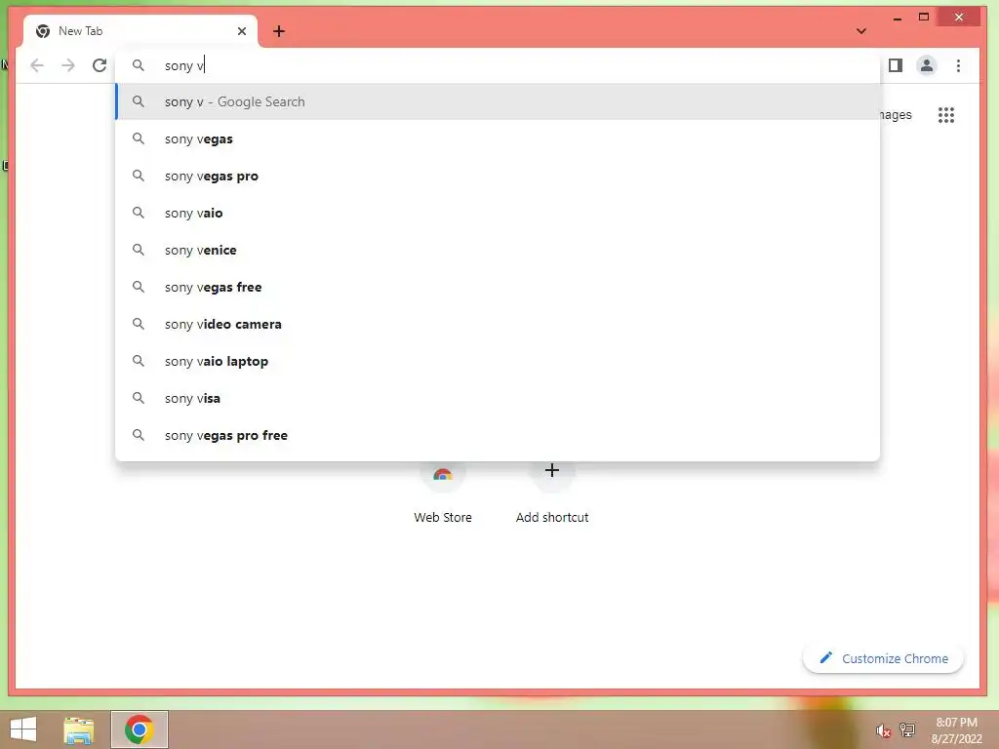Open the Web Store shortcut
The height and width of the screenshot is (749, 999).
(443, 493)
